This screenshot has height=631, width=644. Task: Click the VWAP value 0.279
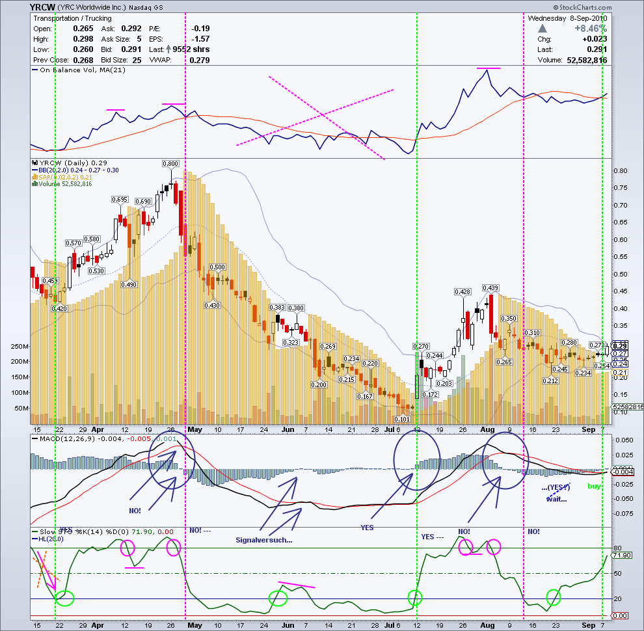tap(200, 60)
